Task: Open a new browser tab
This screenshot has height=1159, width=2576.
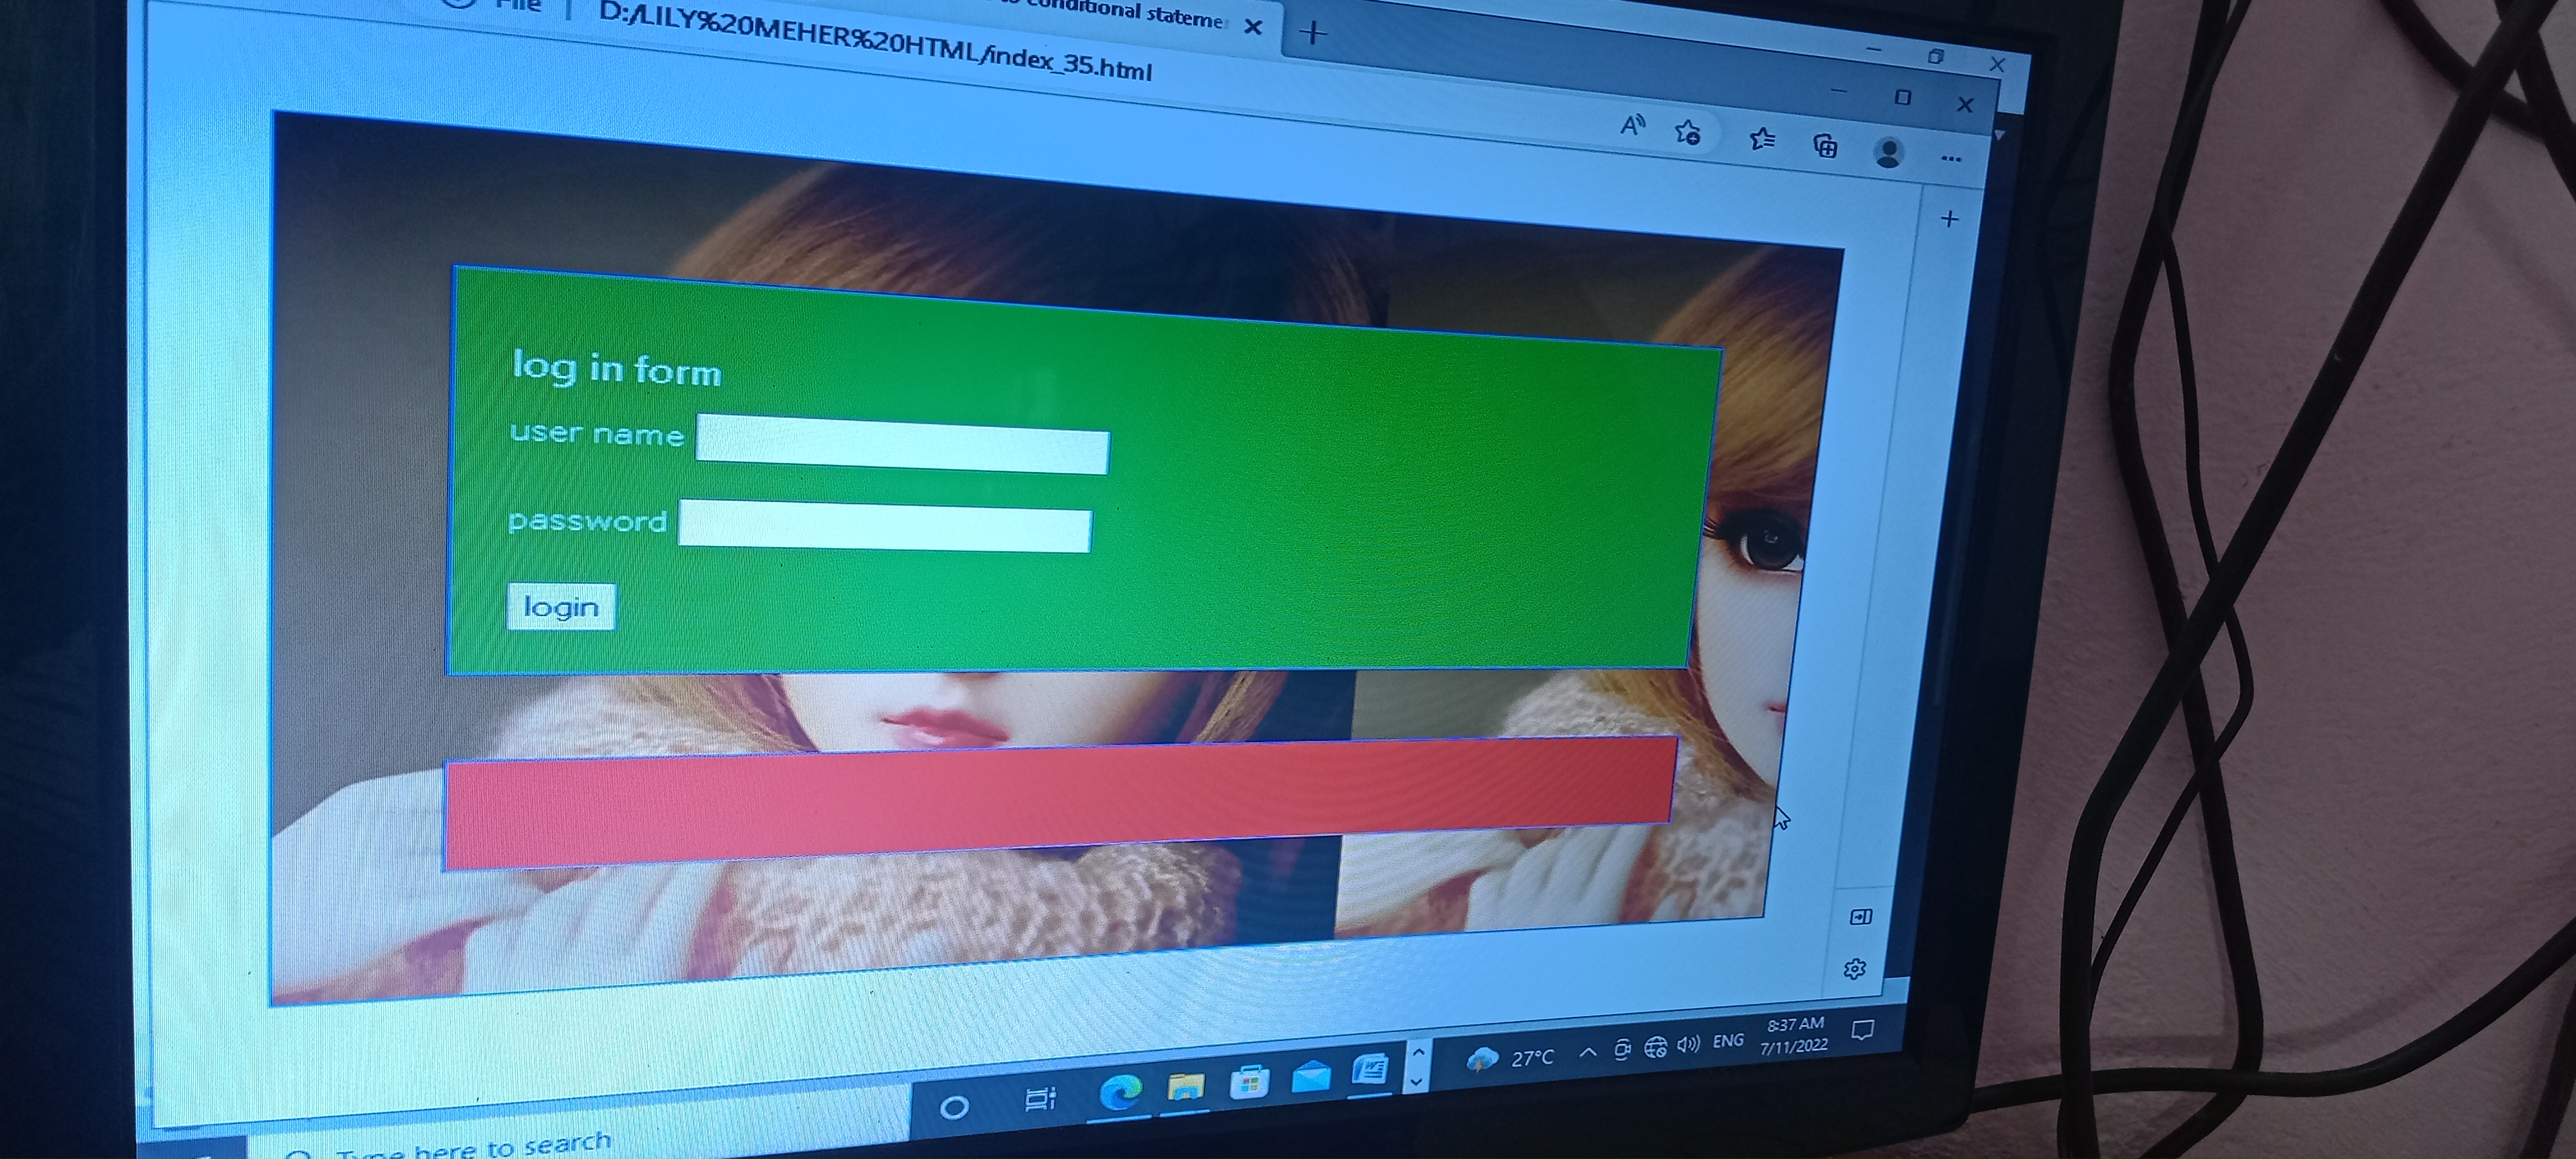Action: tap(1313, 33)
